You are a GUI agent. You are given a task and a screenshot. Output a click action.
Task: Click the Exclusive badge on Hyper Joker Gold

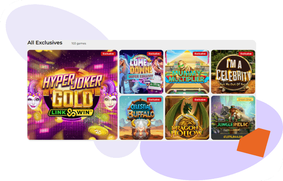108,54
